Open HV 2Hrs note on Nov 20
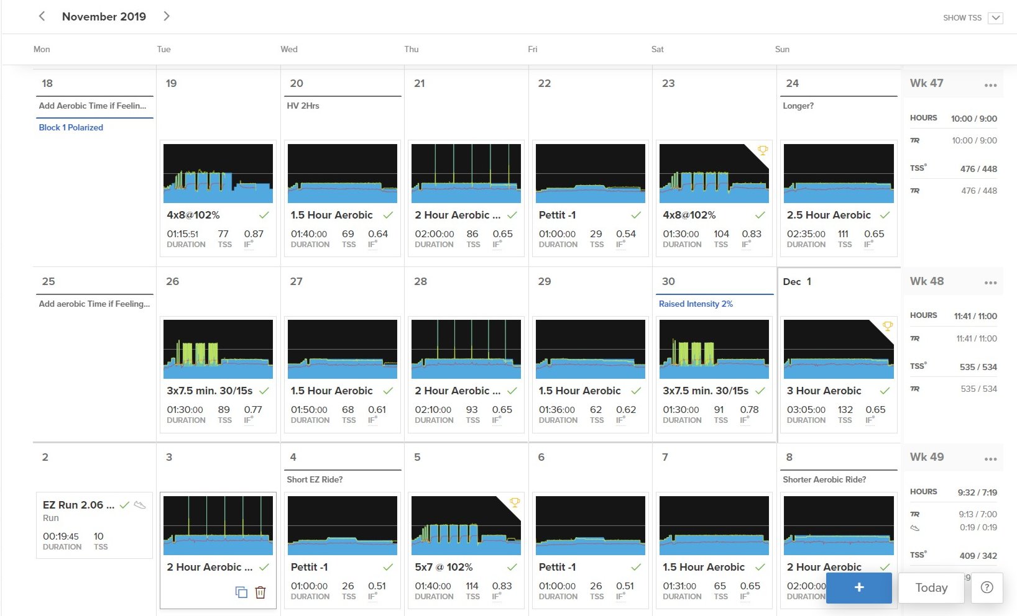The height and width of the screenshot is (616, 1017). point(303,106)
